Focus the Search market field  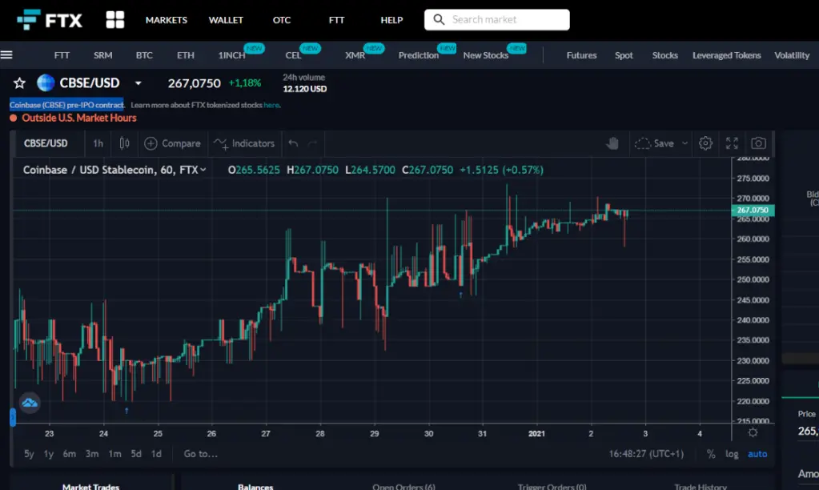tap(496, 20)
